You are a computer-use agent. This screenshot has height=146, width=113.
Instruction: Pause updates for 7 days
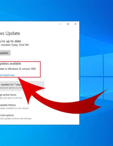(22, 86)
